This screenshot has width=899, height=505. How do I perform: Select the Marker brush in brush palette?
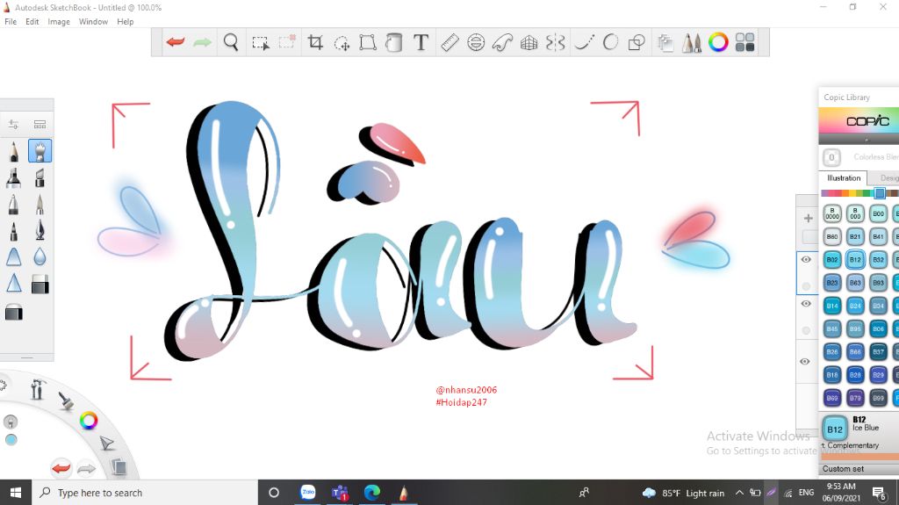coord(14,178)
